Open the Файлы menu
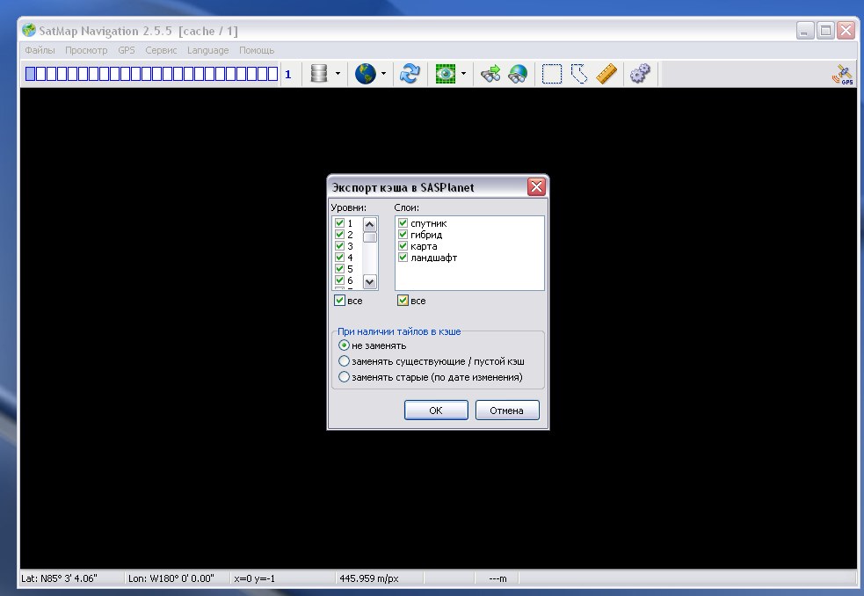The width and height of the screenshot is (864, 596). (40, 50)
